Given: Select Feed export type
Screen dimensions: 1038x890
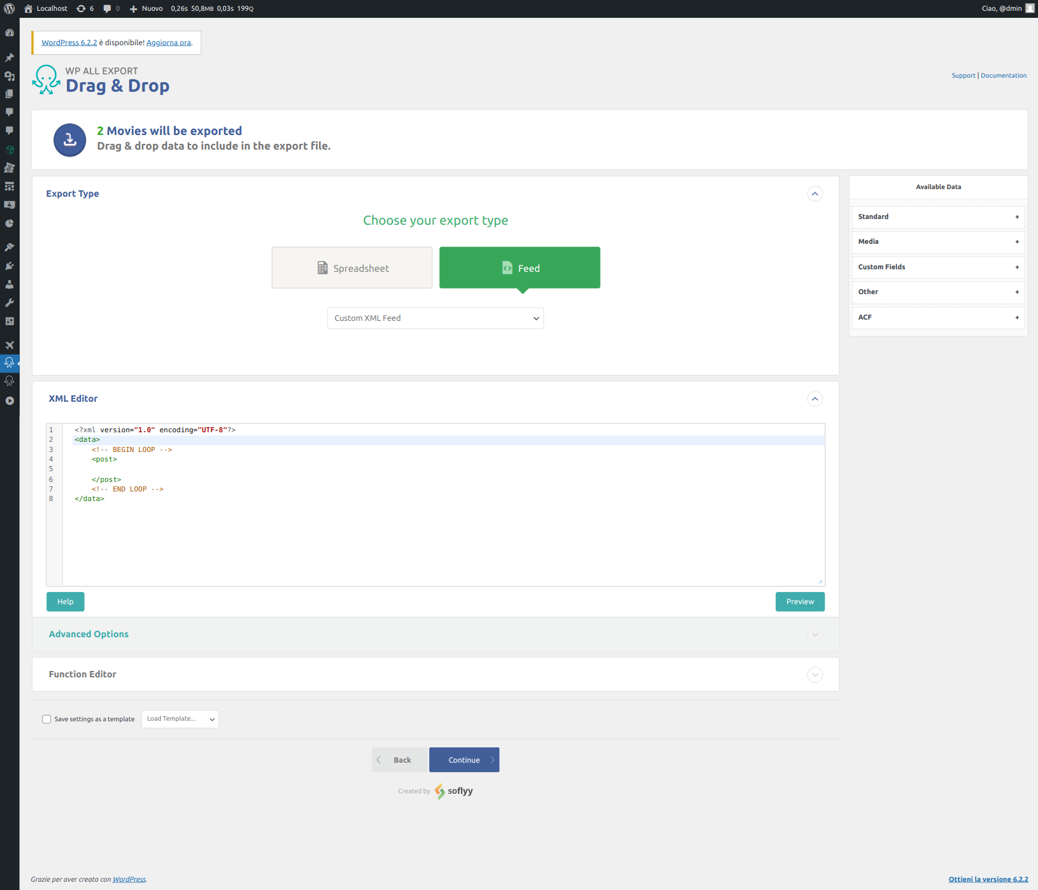Looking at the screenshot, I should tap(520, 268).
